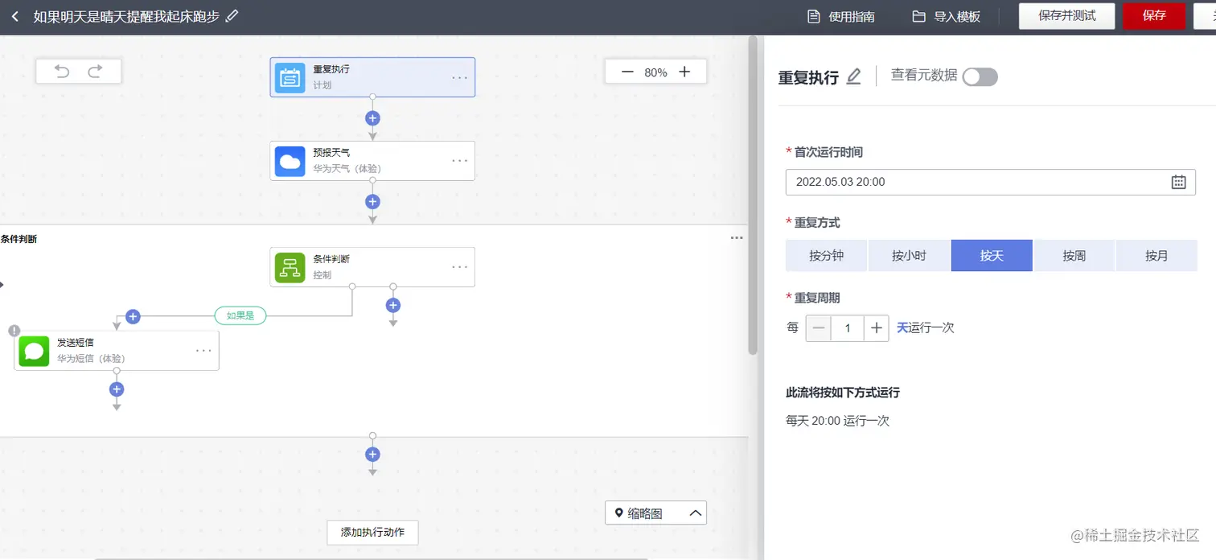Click the 发送短信 node warning icon
This screenshot has height=560, width=1216.
pyautogui.click(x=14, y=330)
